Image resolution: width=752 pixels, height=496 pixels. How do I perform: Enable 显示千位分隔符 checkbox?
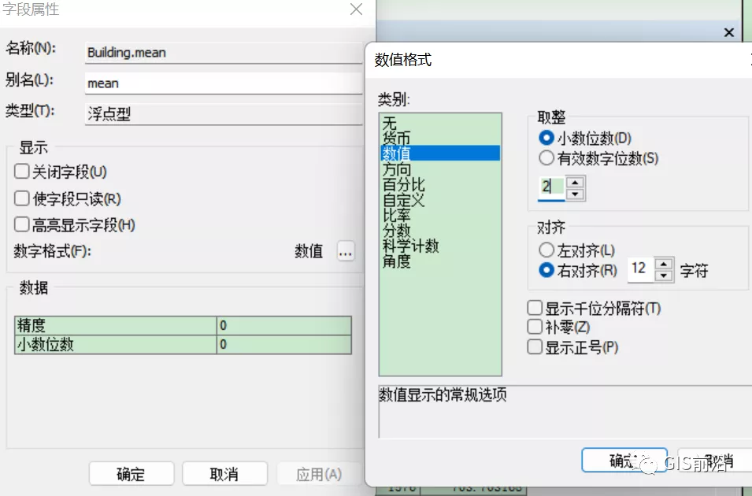[x=535, y=308]
